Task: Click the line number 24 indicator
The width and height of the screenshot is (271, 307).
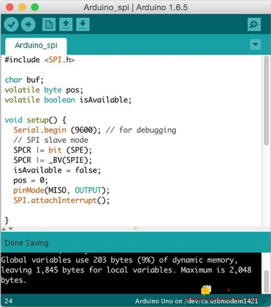Action: 8,301
